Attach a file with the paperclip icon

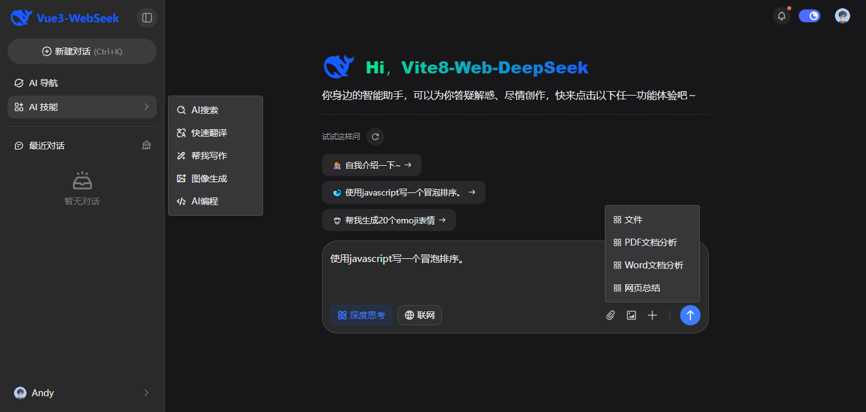point(611,315)
